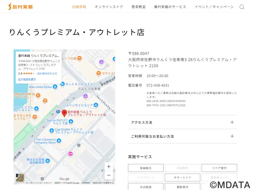Select the りんくうの湯 restaurant pin
The width and height of the screenshot is (254, 190).
point(79,58)
